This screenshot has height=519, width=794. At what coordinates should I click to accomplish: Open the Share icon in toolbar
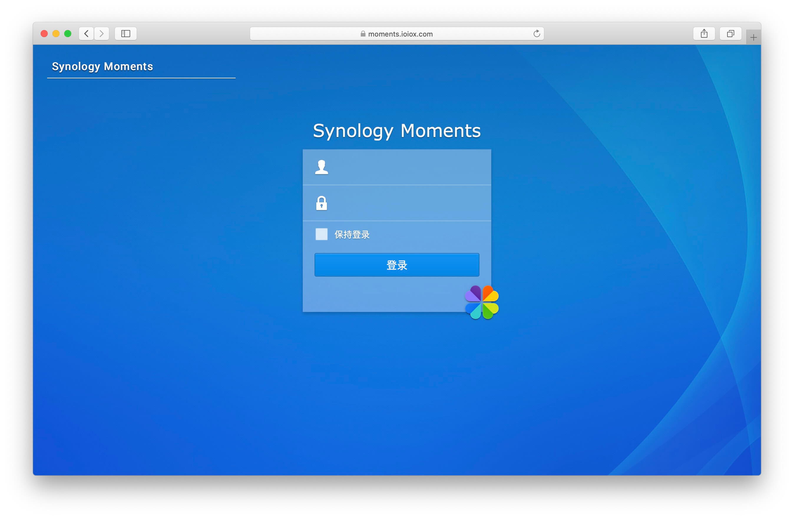704,34
